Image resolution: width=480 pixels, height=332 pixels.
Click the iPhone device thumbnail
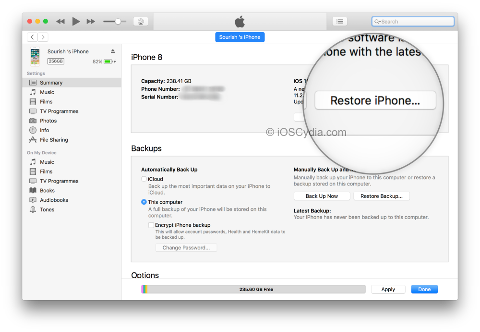coord(35,56)
